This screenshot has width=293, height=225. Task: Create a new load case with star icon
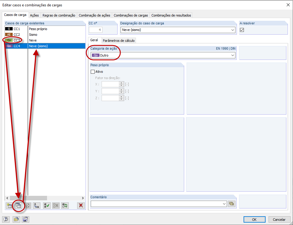coord(9,206)
